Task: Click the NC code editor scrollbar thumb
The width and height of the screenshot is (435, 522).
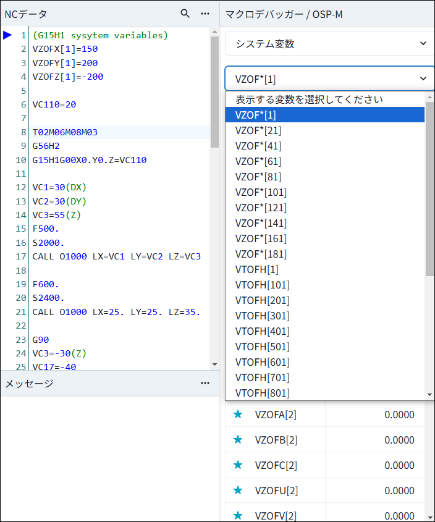Action: [x=214, y=92]
